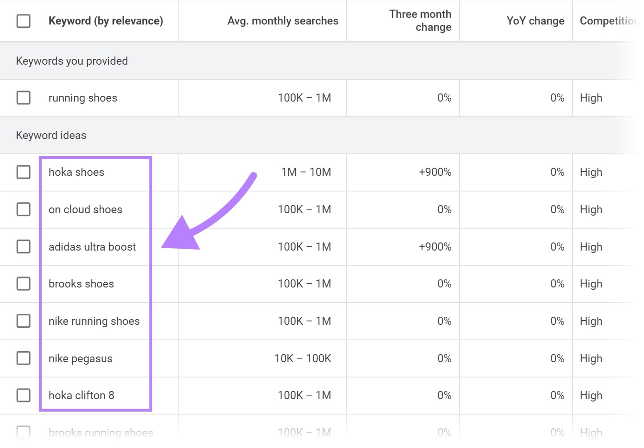644x448 pixels.
Task: Click High competition for nike running shoes
Action: click(x=591, y=321)
